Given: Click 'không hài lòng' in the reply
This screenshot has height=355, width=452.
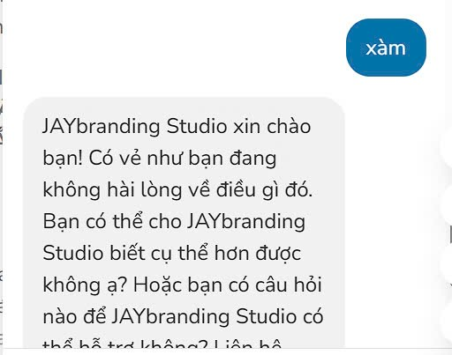Looking at the screenshot, I should 117,190.
